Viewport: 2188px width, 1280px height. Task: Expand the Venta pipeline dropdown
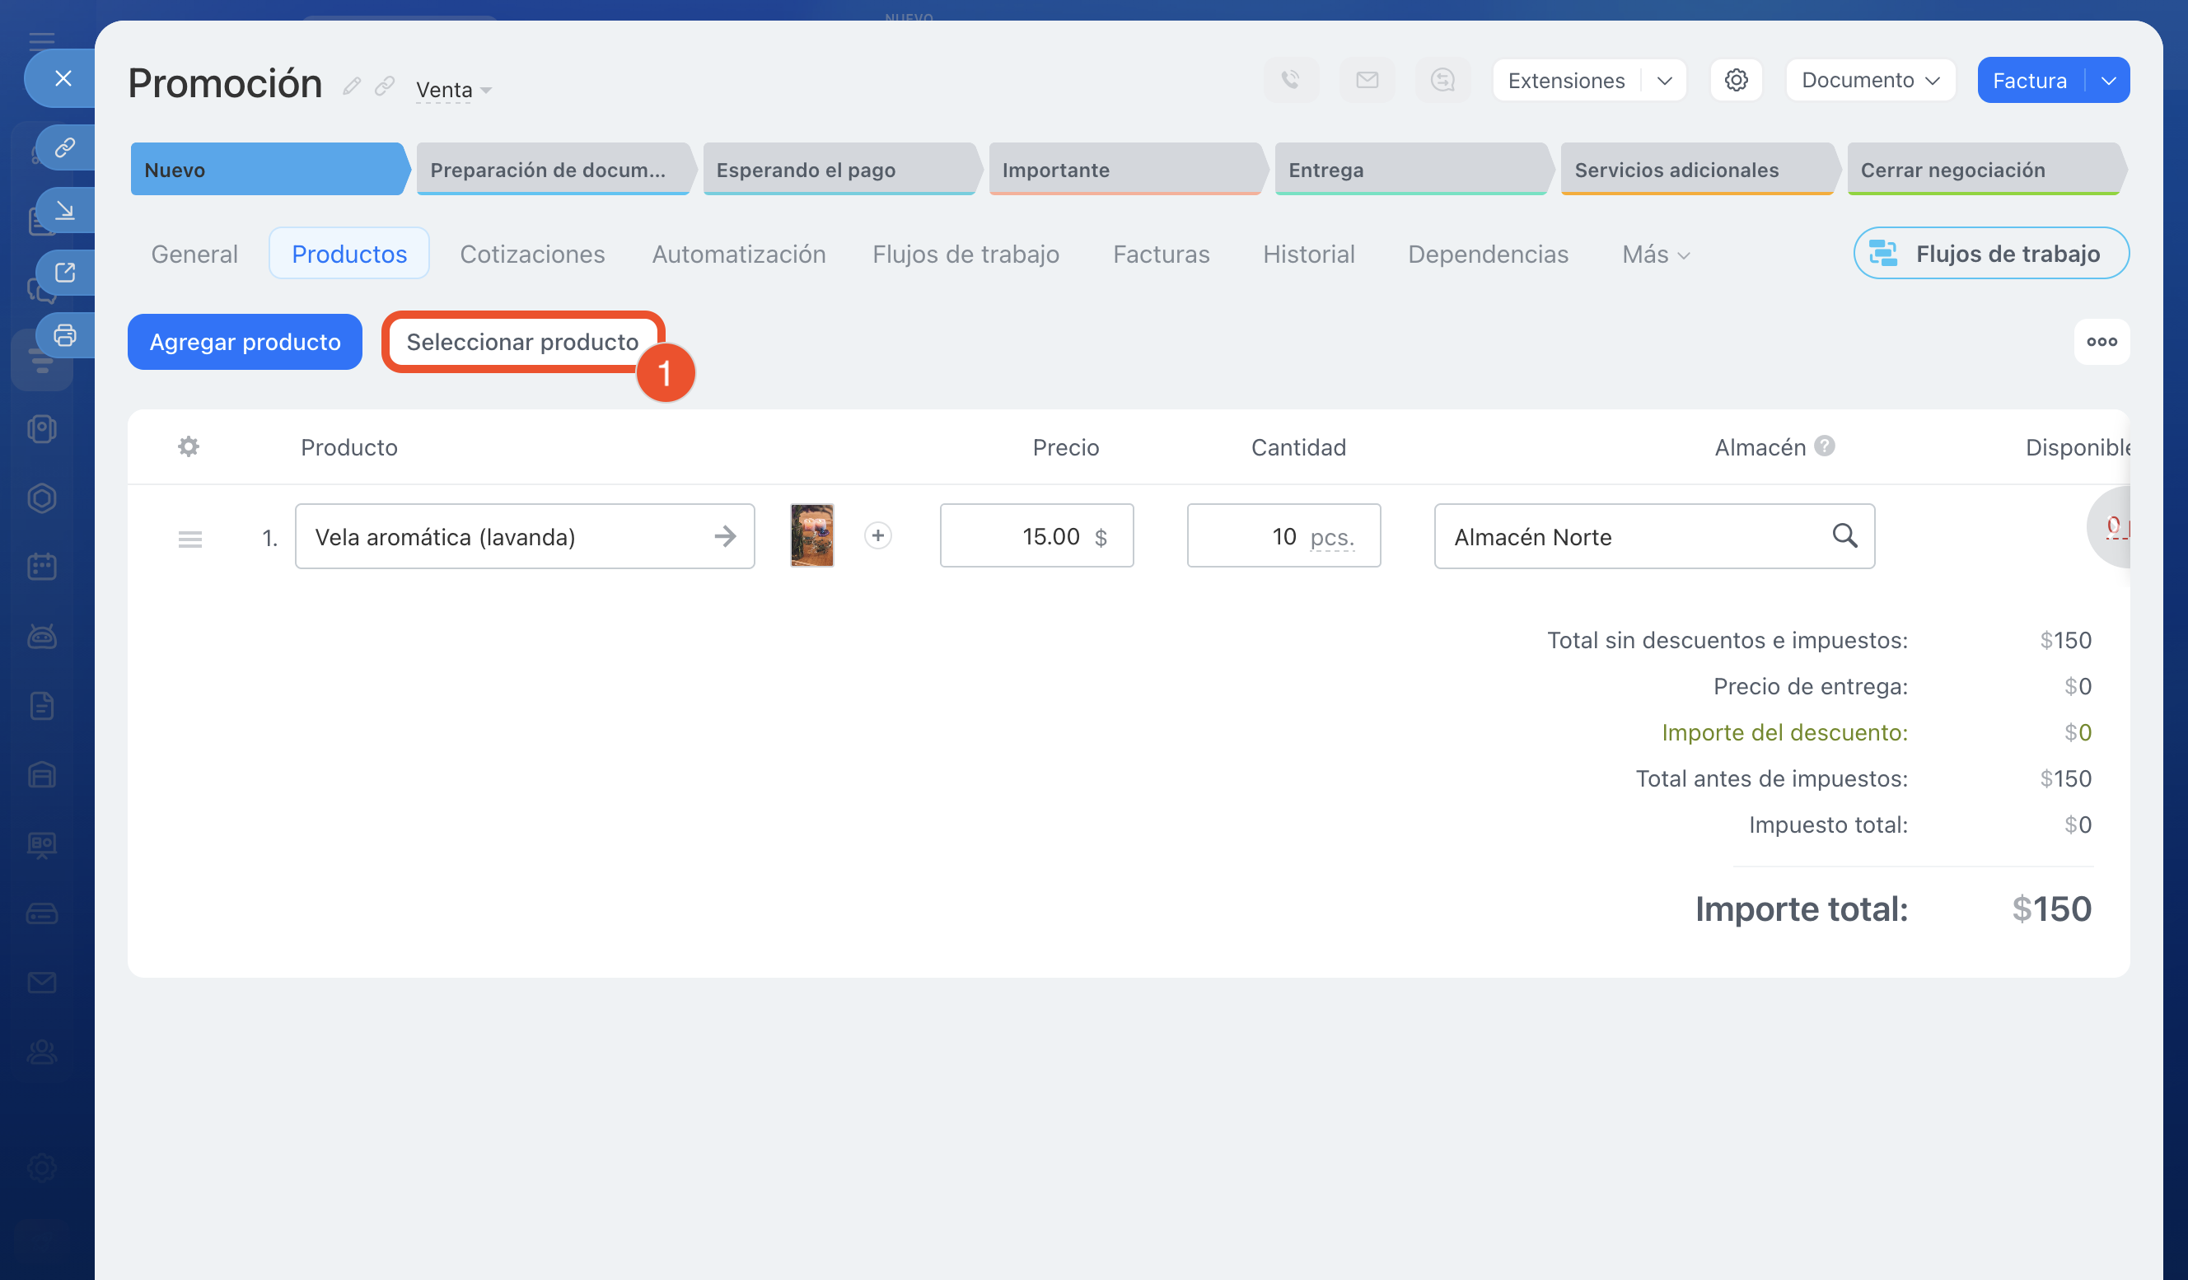click(x=453, y=90)
